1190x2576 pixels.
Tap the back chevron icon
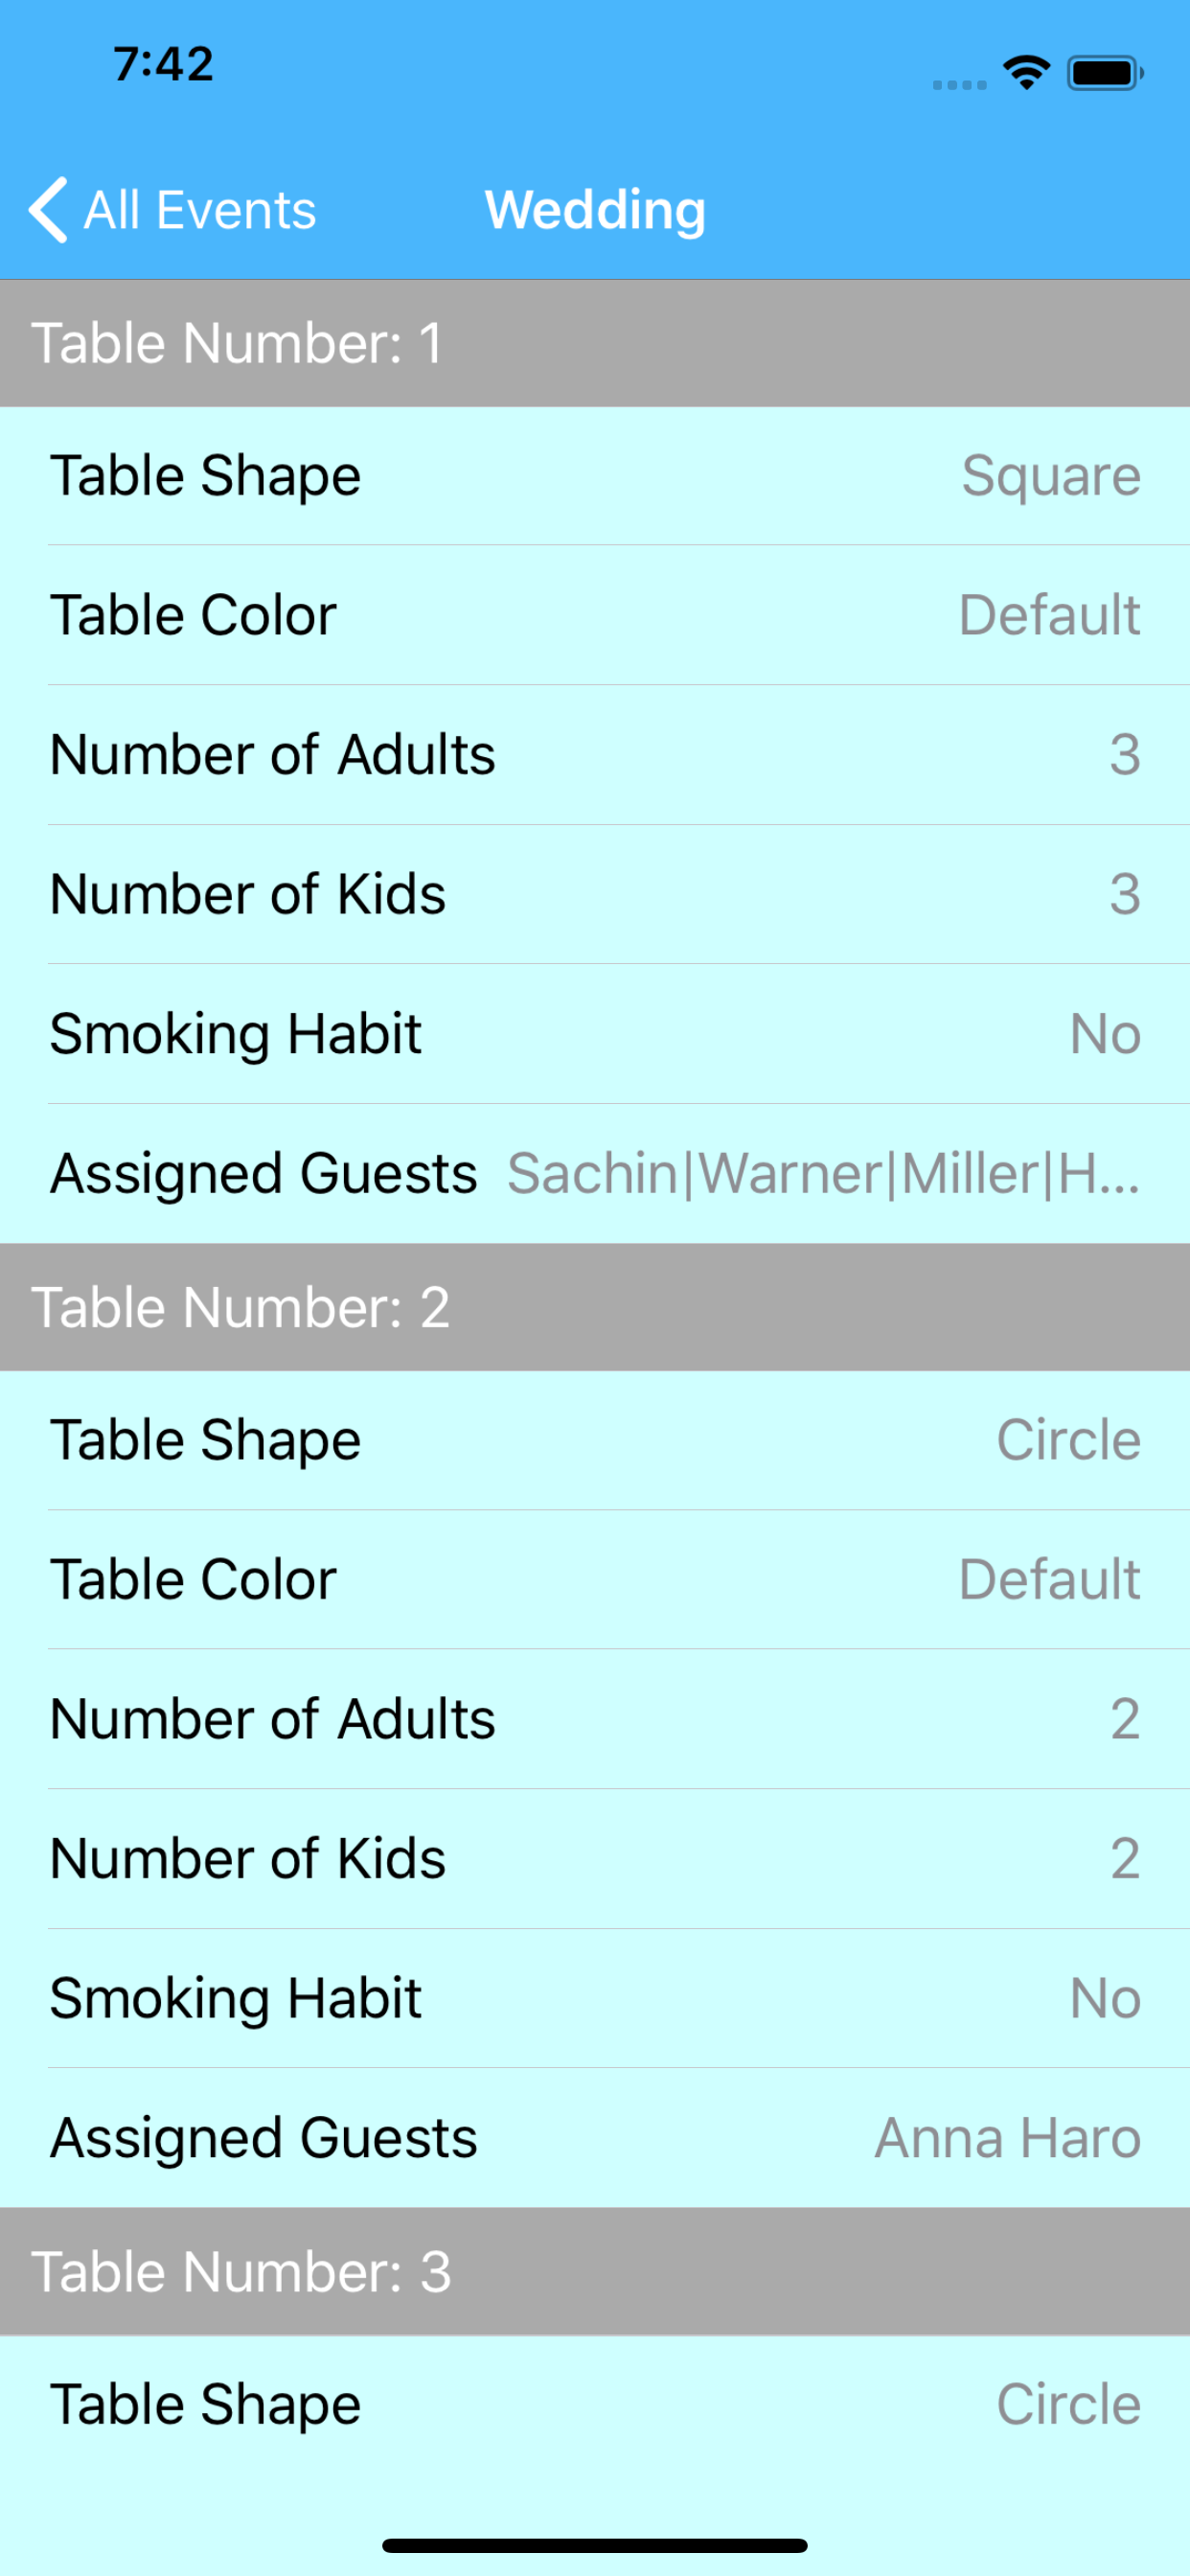(48, 210)
